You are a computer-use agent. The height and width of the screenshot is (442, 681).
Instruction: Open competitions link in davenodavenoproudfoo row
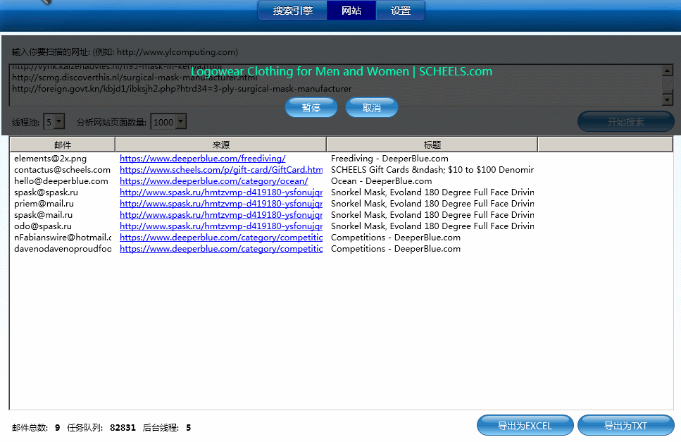click(x=221, y=249)
